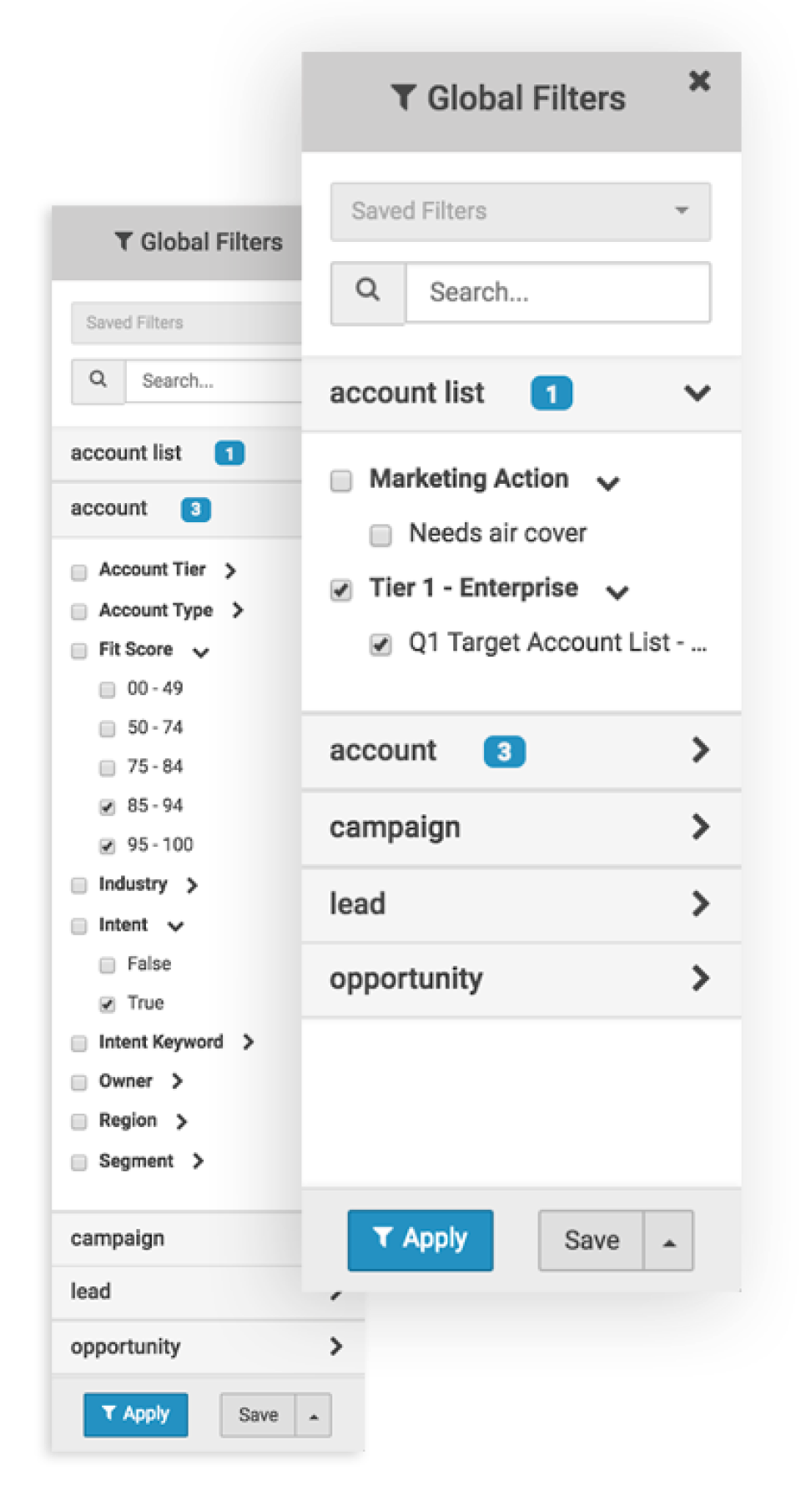The image size is (801, 1490).
Task: Open the small Save arrow in back panel
Action: 314,1415
